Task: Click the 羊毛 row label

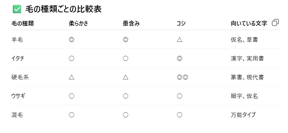Action: 17,40
